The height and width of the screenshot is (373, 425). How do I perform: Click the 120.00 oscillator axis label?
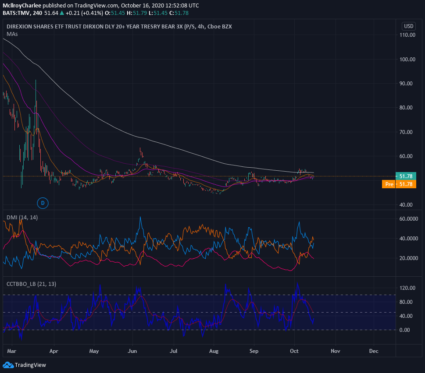coord(407,288)
